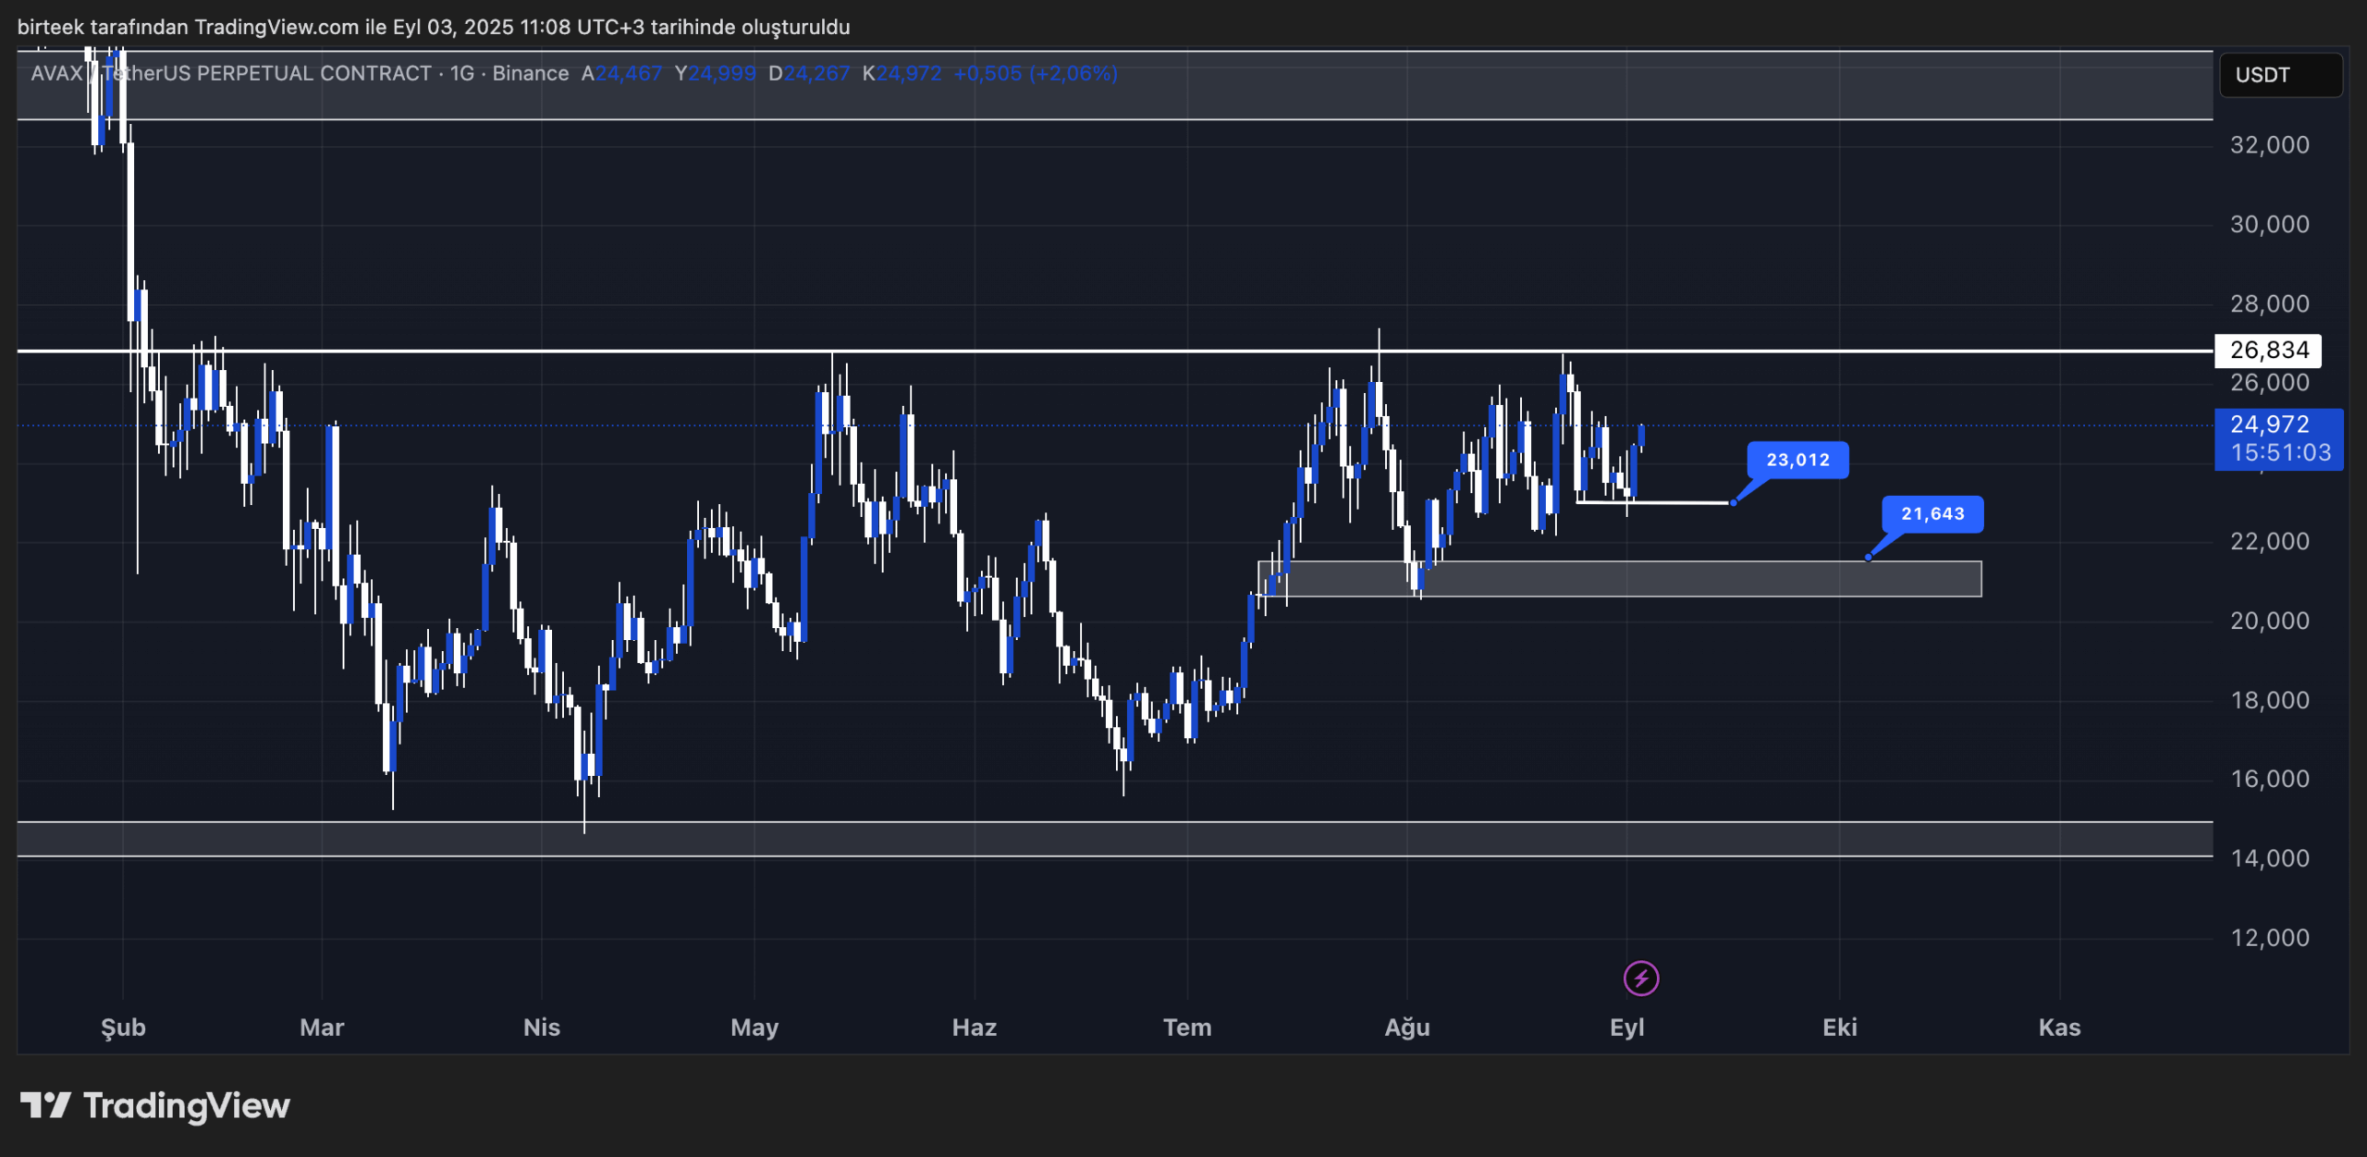2367x1157 pixels.
Task: Click the Eyl label on time axis
Action: (1626, 1027)
